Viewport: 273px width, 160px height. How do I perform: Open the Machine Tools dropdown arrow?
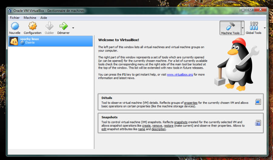(243, 28)
